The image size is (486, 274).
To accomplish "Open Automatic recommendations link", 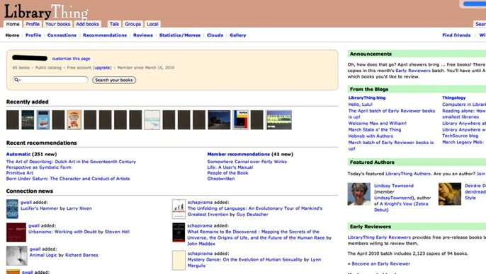I will (18, 154).
